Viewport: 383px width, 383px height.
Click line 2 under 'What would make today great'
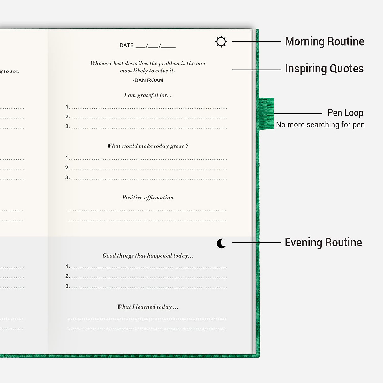[x=148, y=168]
